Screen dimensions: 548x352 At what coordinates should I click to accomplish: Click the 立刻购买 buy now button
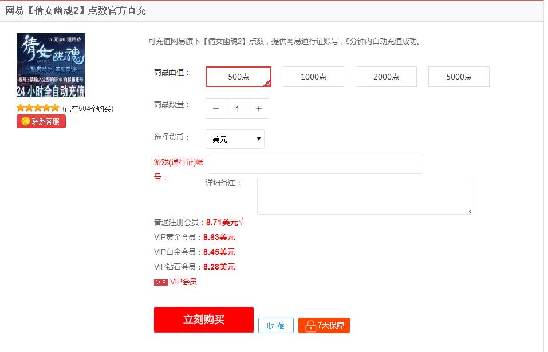tap(204, 319)
